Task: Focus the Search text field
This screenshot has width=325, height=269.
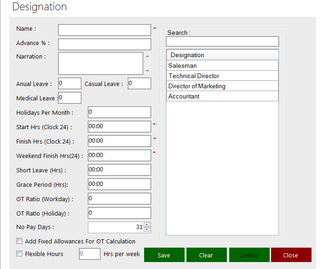Action: 222,41
